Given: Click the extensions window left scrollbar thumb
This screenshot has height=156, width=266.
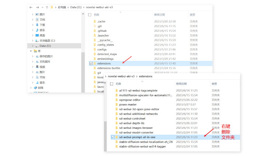Looking at the screenshot, I should point(105,136).
